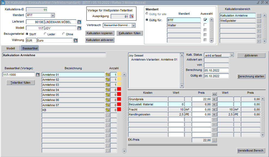
Task: Open the Kalk. Status dropdown
Action: pyautogui.click(x=232, y=55)
